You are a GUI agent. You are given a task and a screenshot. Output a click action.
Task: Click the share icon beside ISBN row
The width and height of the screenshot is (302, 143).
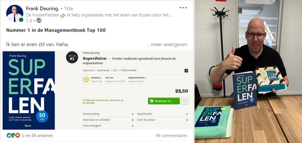(x=186, y=71)
